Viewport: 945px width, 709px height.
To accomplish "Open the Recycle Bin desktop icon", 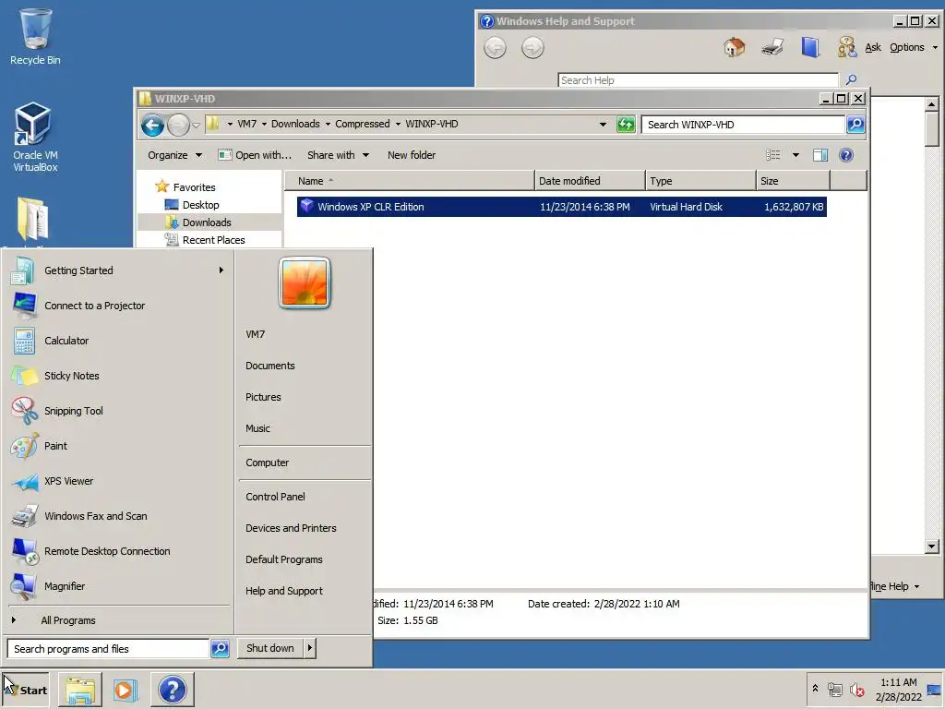I will click(35, 36).
